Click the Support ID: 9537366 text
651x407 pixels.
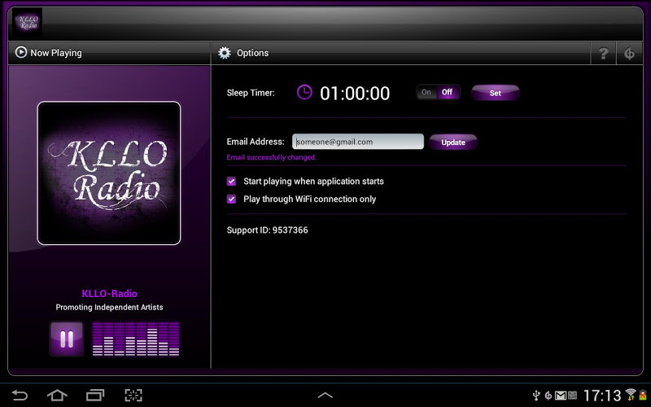point(268,230)
